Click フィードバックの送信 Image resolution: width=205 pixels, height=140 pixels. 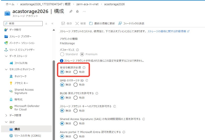coord(131,23)
